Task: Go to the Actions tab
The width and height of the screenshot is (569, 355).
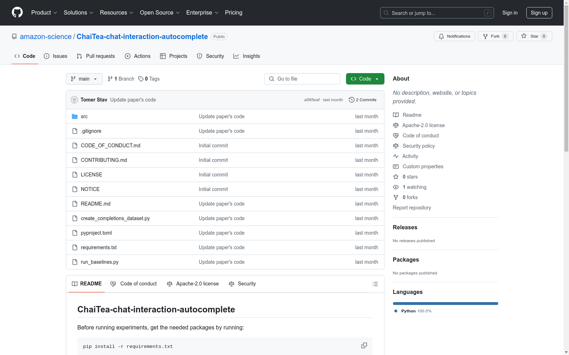Action: pyautogui.click(x=138, y=56)
